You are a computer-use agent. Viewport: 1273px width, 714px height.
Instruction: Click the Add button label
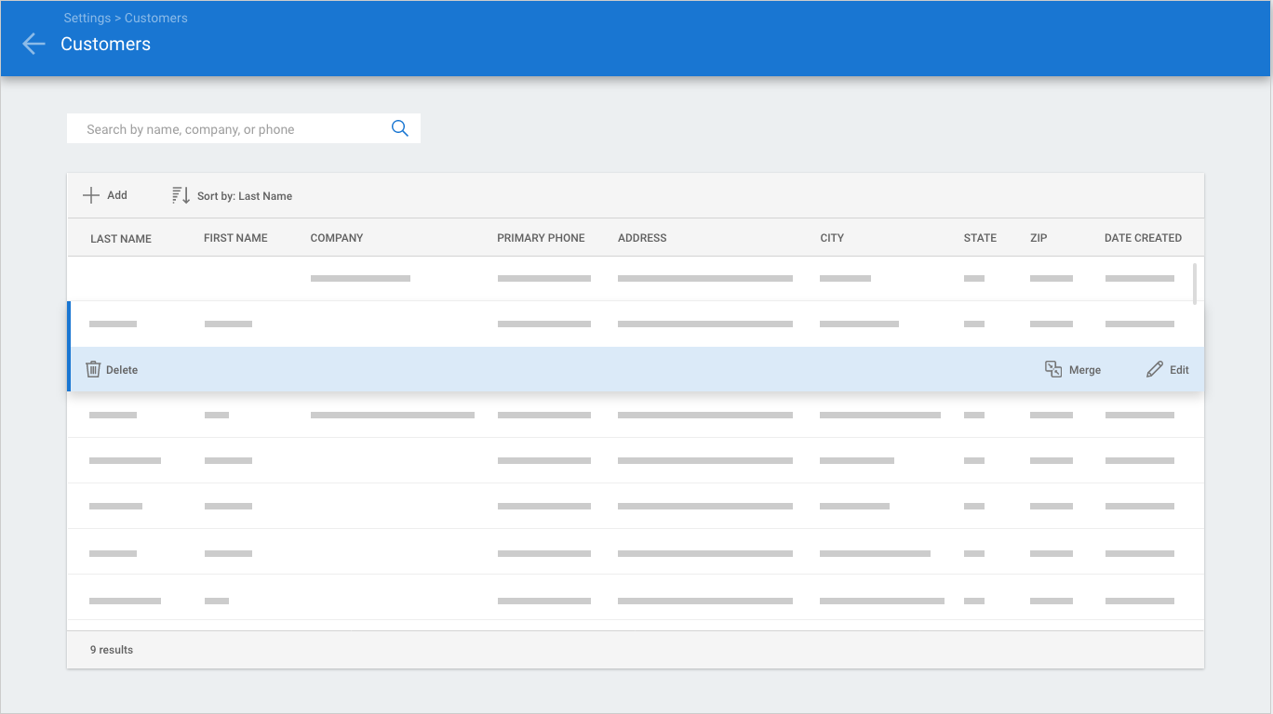[117, 195]
